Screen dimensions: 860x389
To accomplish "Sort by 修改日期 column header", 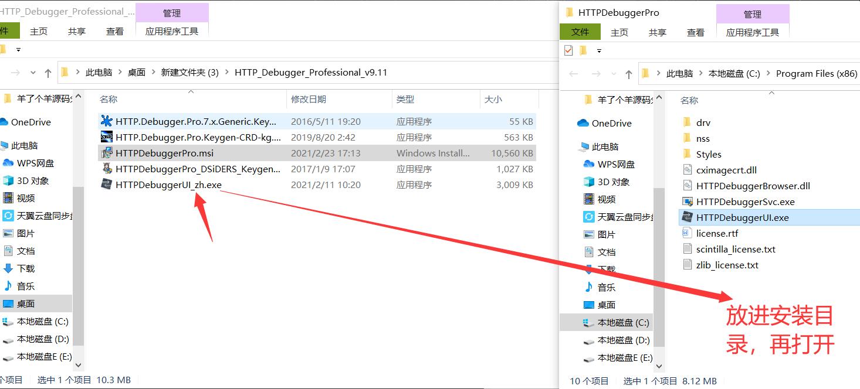I will pos(339,100).
